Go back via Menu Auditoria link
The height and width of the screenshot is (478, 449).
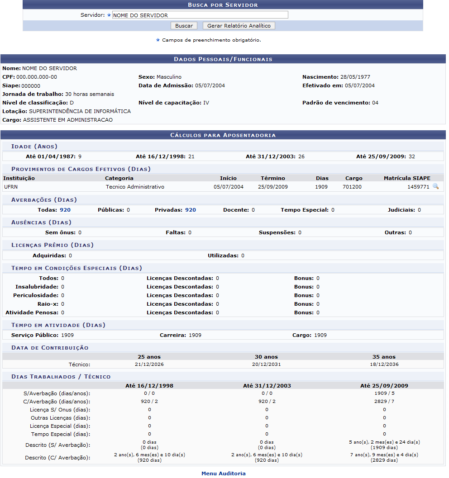(223, 473)
